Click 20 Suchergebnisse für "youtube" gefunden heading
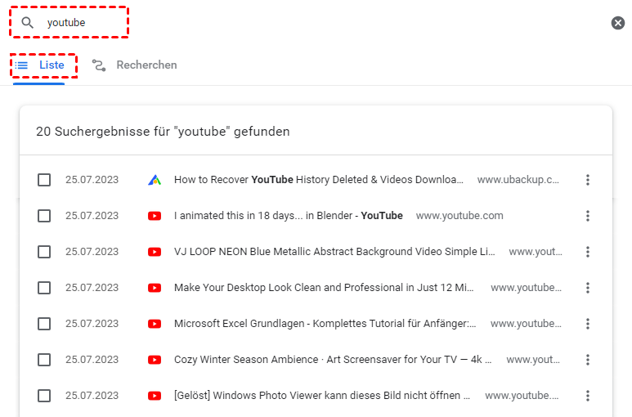Screen dimensions: 632x417 163,132
